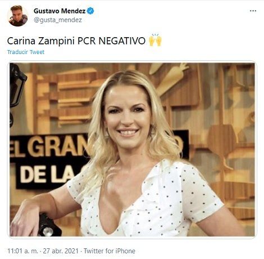Click the Traducir Tweet link
264x259 pixels.
click(26, 52)
